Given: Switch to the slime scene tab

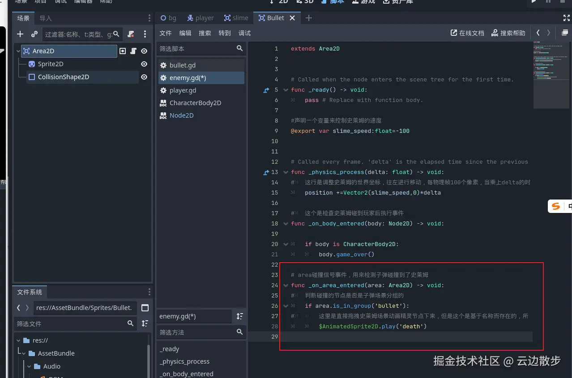Looking at the screenshot, I should [236, 18].
